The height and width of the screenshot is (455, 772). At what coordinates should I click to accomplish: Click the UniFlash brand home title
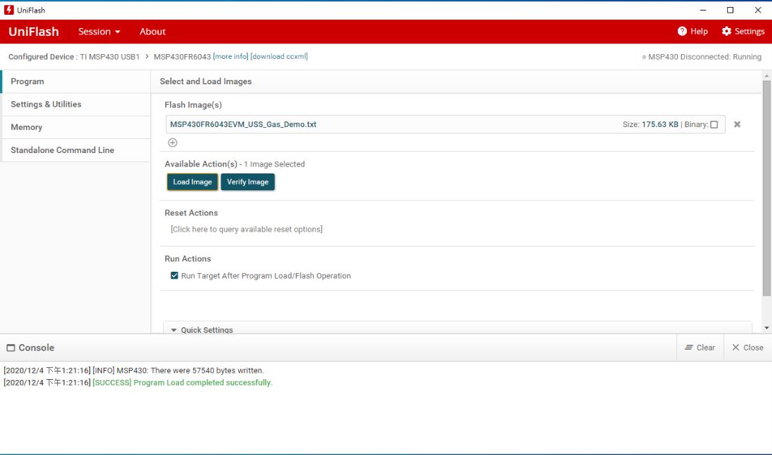[34, 32]
